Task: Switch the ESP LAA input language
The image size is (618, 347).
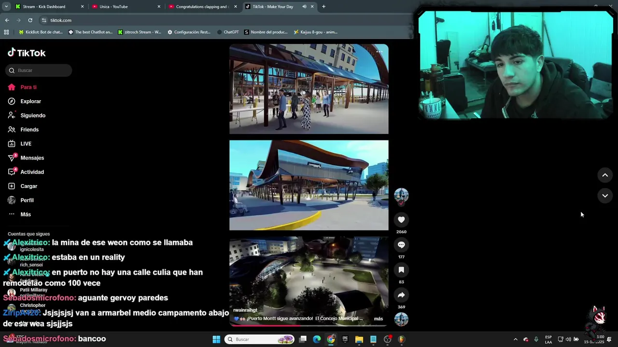Action: [x=548, y=339]
